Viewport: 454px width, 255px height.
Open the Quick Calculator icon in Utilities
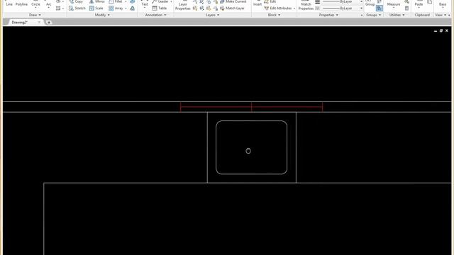pos(406,8)
